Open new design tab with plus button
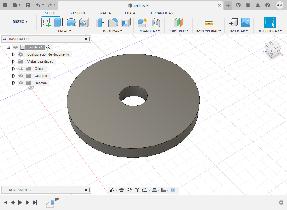Viewport: 287px width, 210px height. click(228, 5)
